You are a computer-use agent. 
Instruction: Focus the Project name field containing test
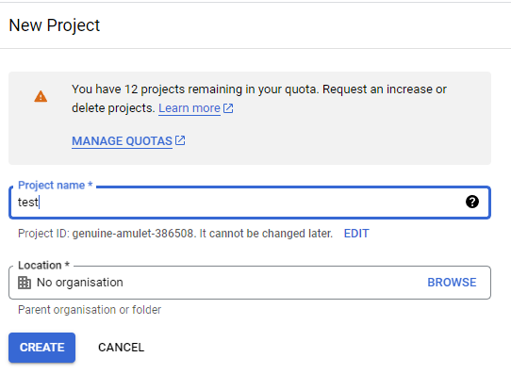tap(250, 203)
